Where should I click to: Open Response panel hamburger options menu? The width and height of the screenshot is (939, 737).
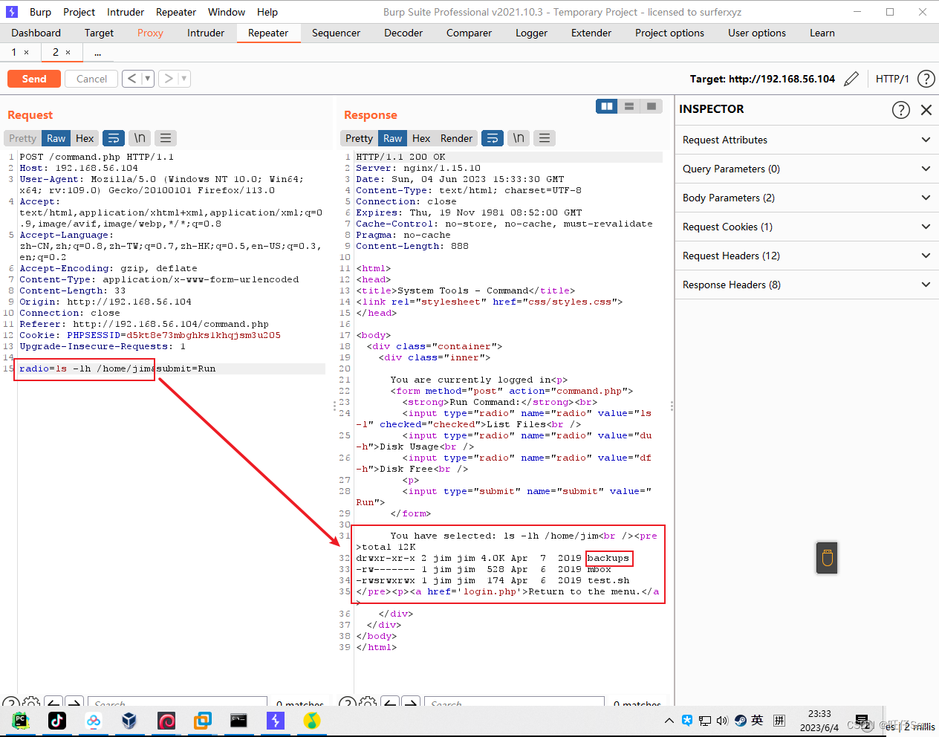pyautogui.click(x=545, y=138)
